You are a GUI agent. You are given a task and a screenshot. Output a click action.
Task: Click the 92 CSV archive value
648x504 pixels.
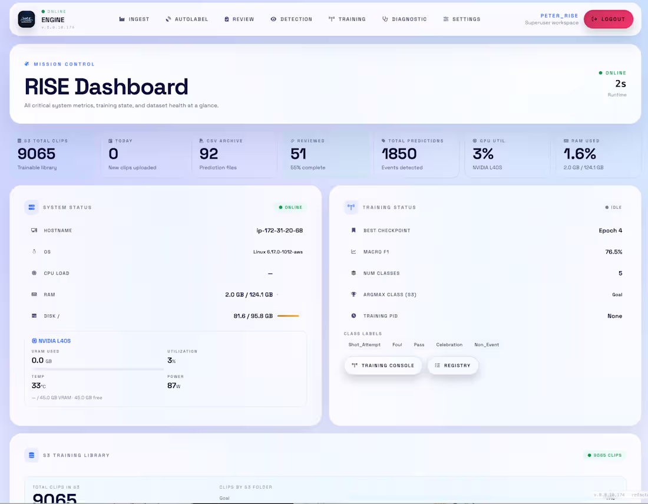coord(209,154)
